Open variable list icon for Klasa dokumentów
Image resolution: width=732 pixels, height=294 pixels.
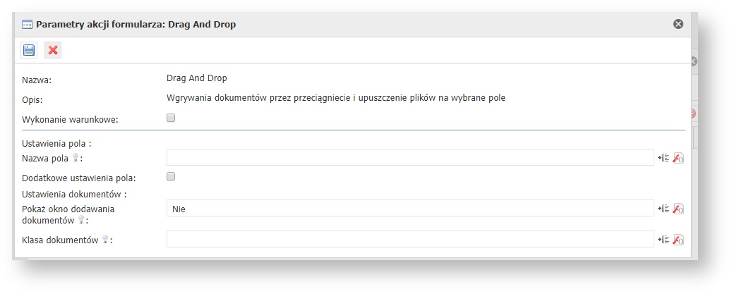664,240
